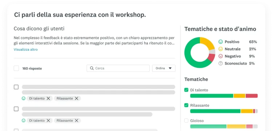Click sentiment smiley of first response
The image size is (273, 131).
pyautogui.click(x=24, y=98)
